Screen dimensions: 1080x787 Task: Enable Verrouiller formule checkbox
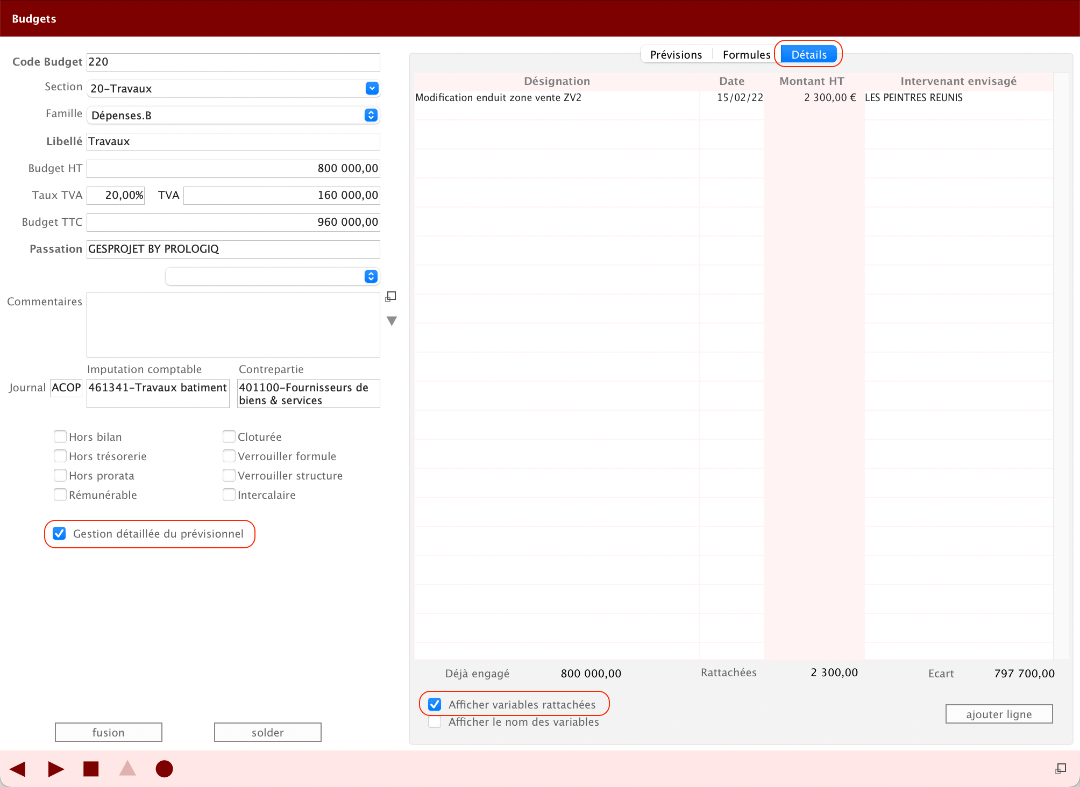229,456
